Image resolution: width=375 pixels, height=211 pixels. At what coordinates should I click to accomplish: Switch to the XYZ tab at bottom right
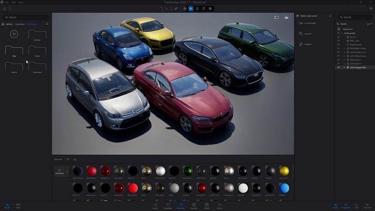click(357, 206)
